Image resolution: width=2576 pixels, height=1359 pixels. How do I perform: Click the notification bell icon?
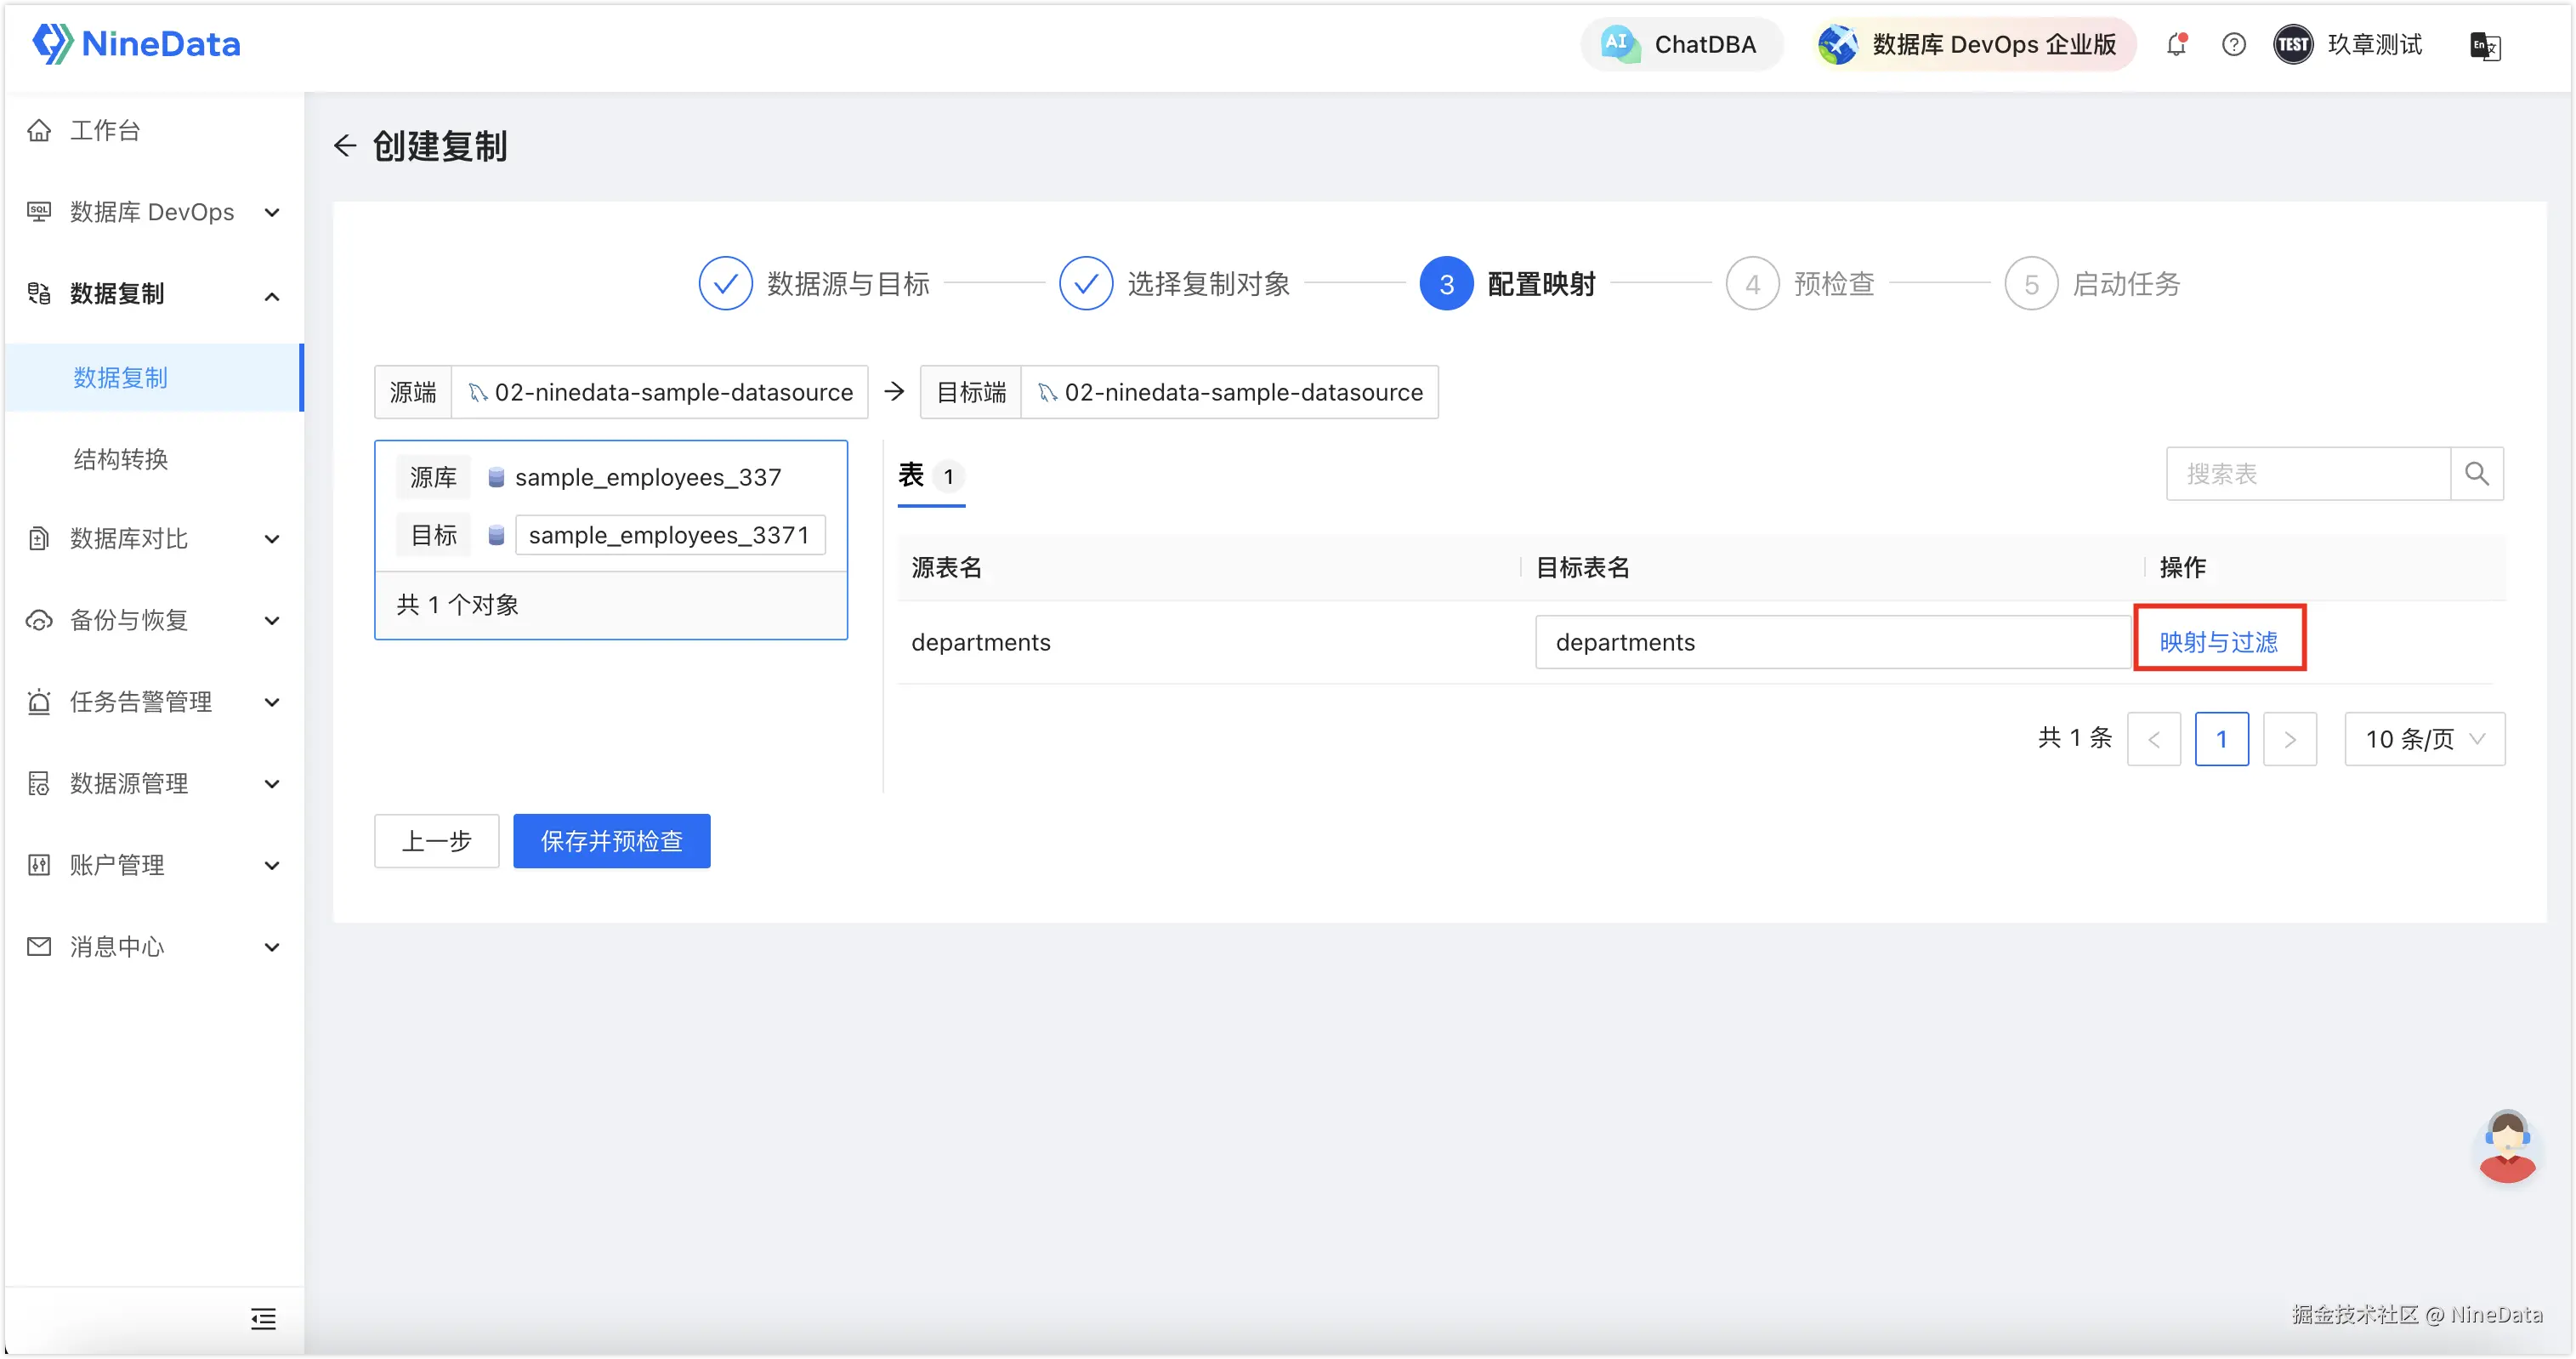[2176, 45]
